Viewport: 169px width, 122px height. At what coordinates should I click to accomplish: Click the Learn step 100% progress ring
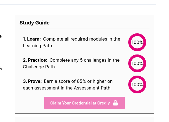pos(137,43)
